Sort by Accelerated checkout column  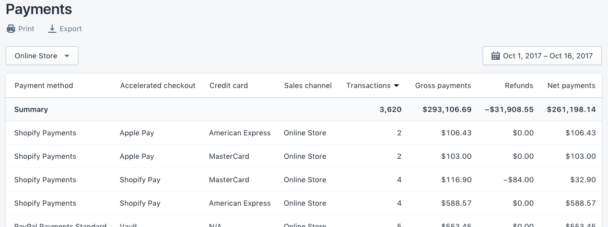158,86
